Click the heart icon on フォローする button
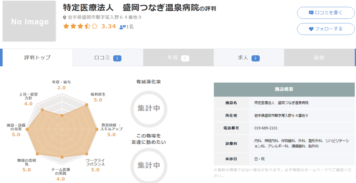The width and height of the screenshot is (356, 183). coord(311,29)
